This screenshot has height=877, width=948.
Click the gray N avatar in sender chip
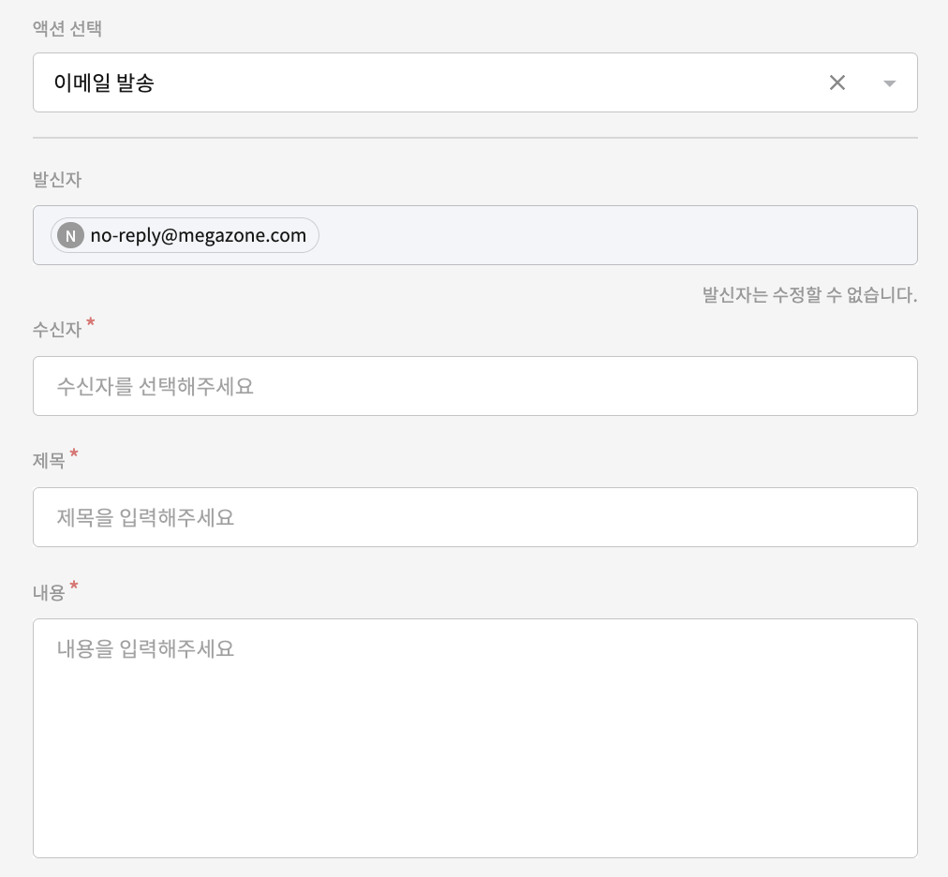pyautogui.click(x=70, y=236)
